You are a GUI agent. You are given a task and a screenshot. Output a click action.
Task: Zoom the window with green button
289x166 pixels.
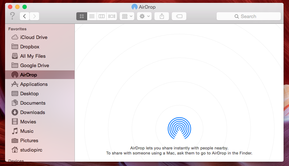(x=25, y=7)
